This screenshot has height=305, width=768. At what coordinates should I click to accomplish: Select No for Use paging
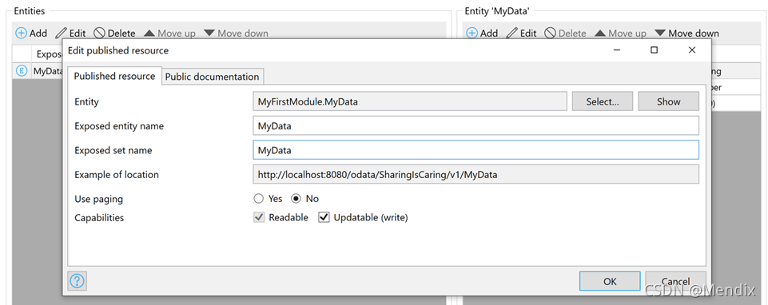coord(296,199)
